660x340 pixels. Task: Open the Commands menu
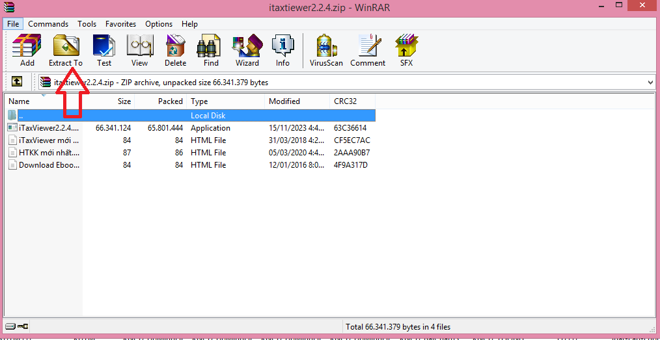tap(48, 24)
